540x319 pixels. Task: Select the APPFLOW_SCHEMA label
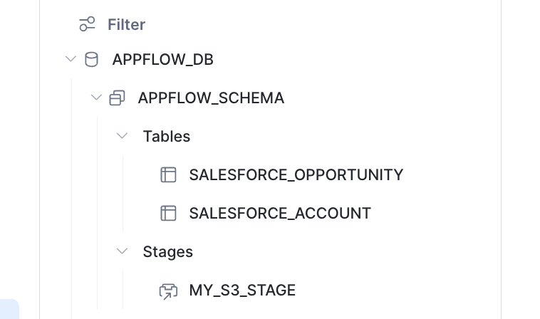coord(211,98)
